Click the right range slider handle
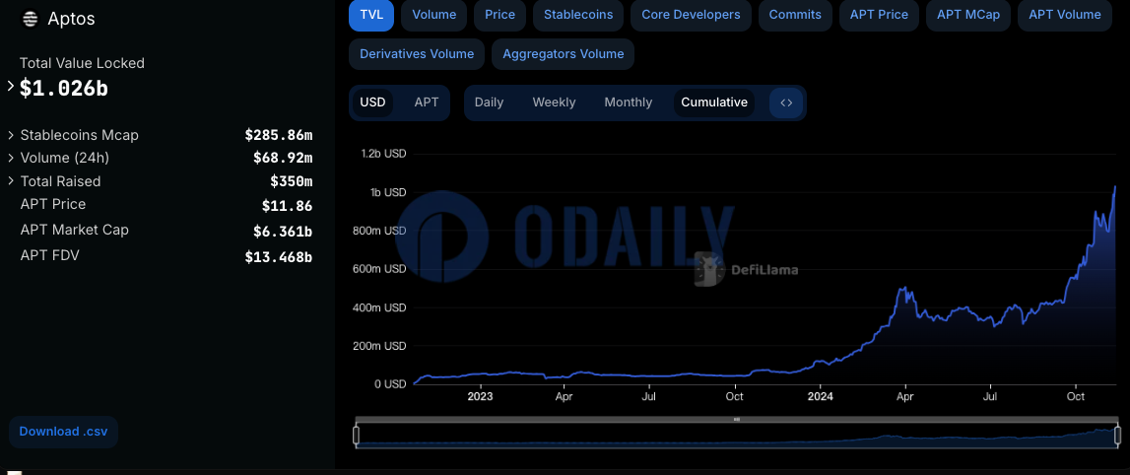Image resolution: width=1130 pixels, height=475 pixels. [x=1118, y=436]
